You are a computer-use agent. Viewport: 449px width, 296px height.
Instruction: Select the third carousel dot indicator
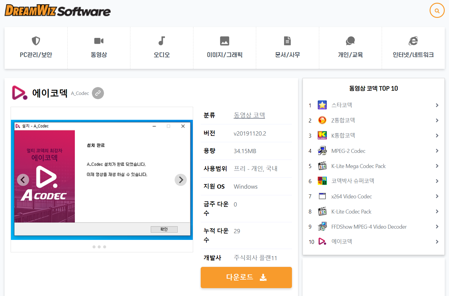(x=105, y=247)
